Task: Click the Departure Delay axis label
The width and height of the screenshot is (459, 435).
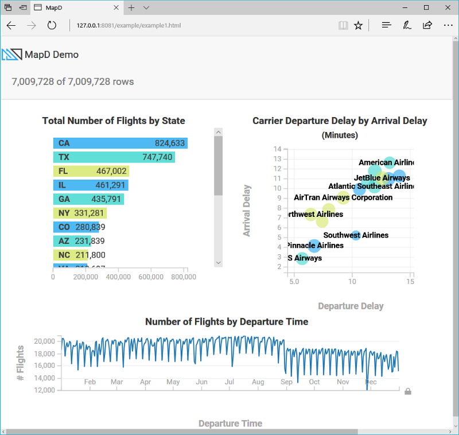Action: click(x=351, y=306)
